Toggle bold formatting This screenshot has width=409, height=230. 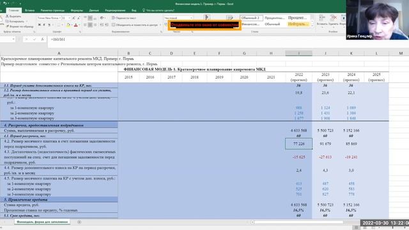tap(39, 25)
